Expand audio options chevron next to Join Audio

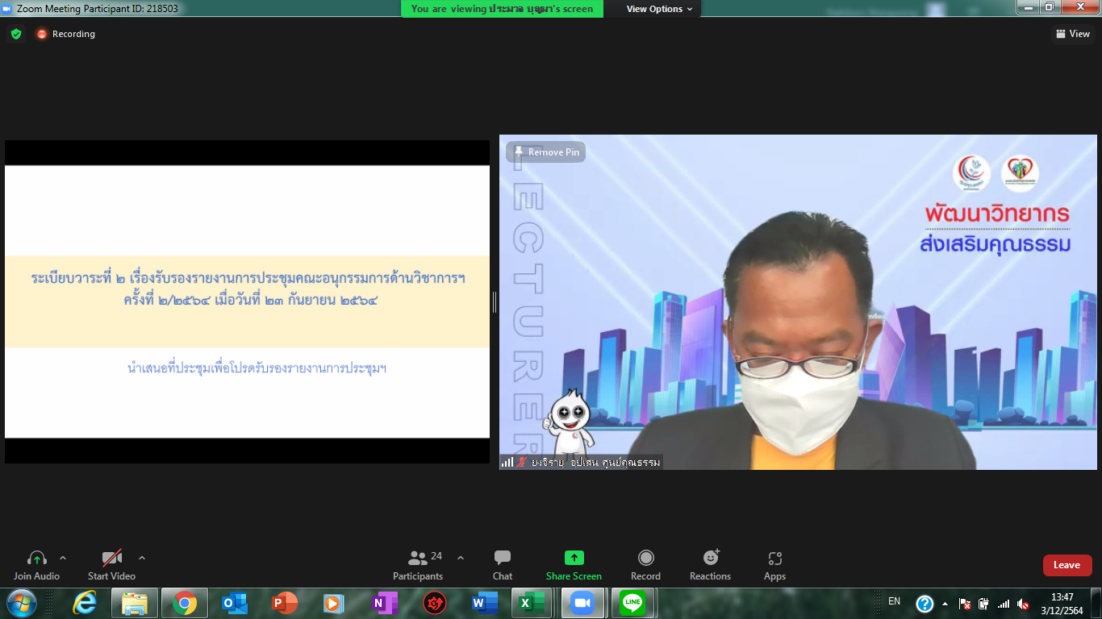click(63, 558)
